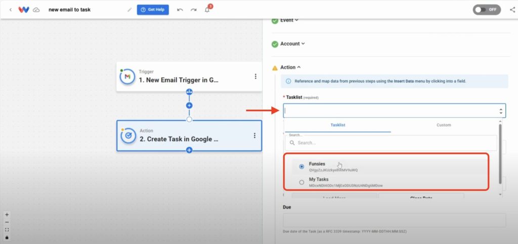Open path split icon below trigger
This screenshot has width=518, height=244.
pyautogui.click(x=189, y=91)
